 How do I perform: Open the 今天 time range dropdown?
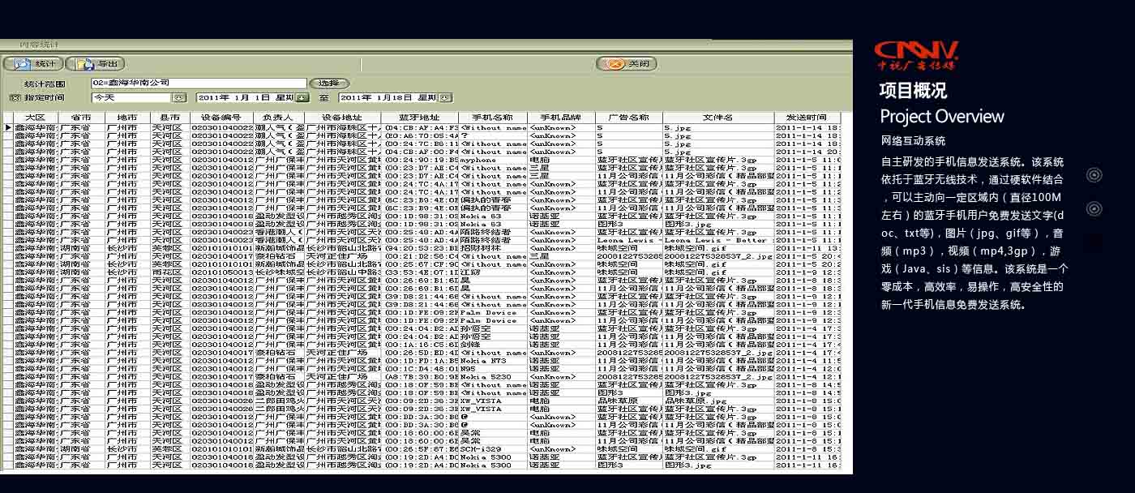point(179,97)
